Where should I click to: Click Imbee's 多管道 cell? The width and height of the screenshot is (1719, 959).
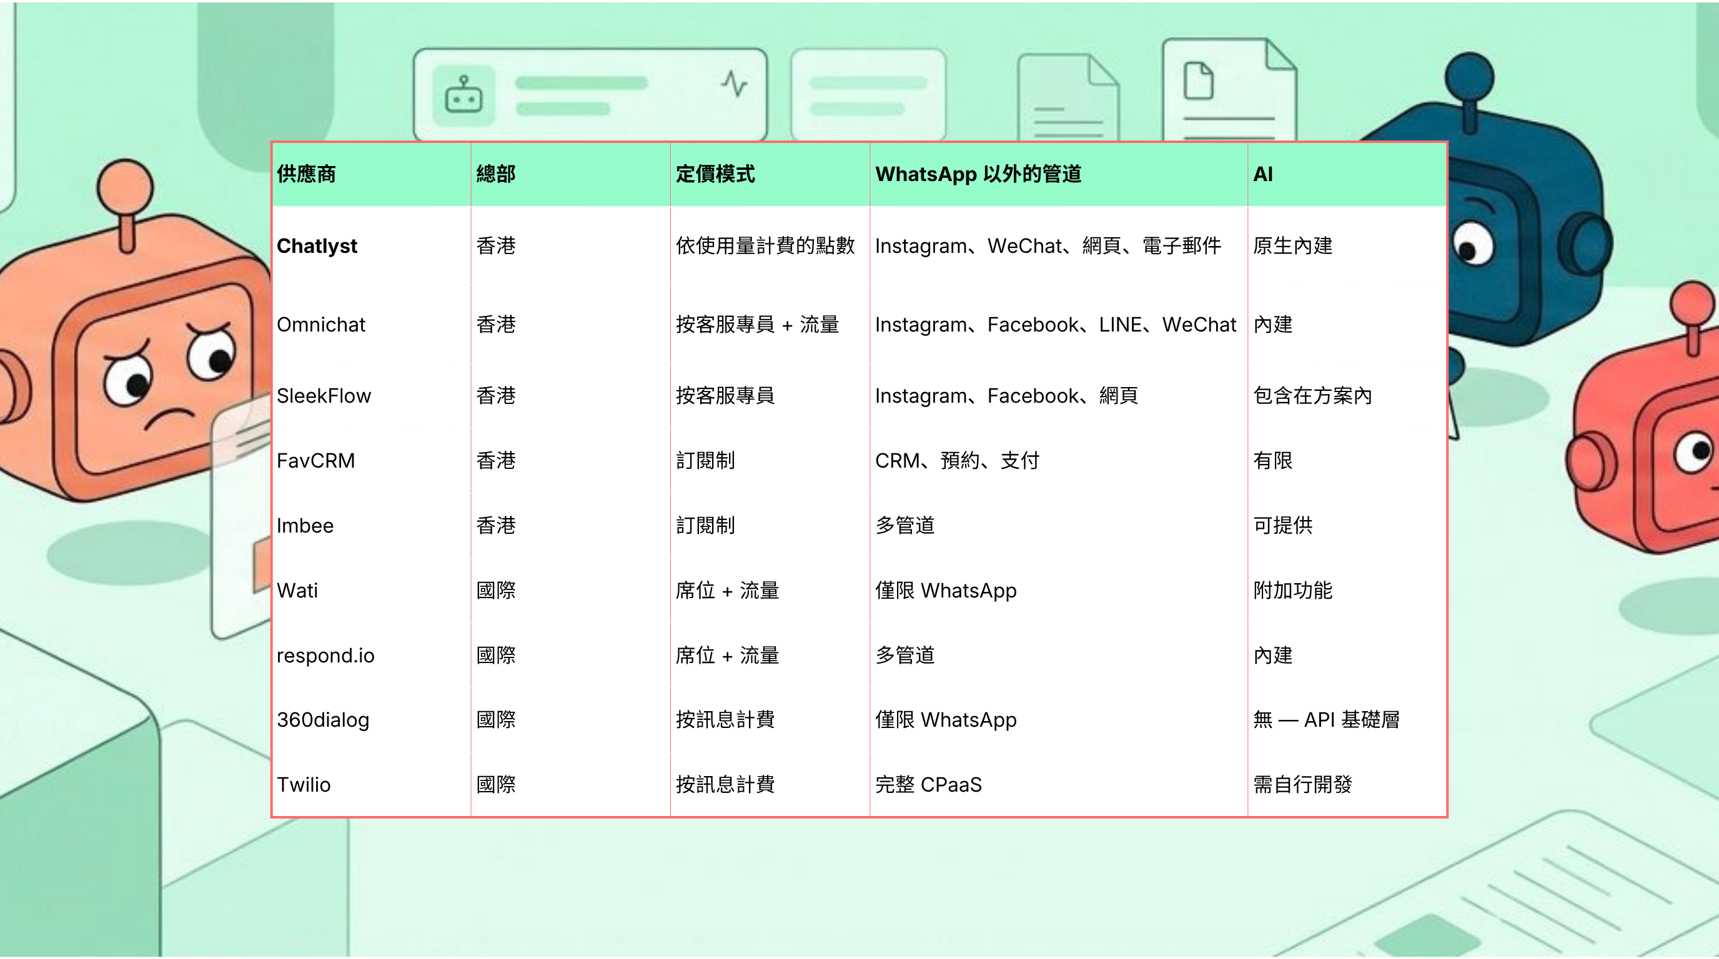(x=1059, y=526)
